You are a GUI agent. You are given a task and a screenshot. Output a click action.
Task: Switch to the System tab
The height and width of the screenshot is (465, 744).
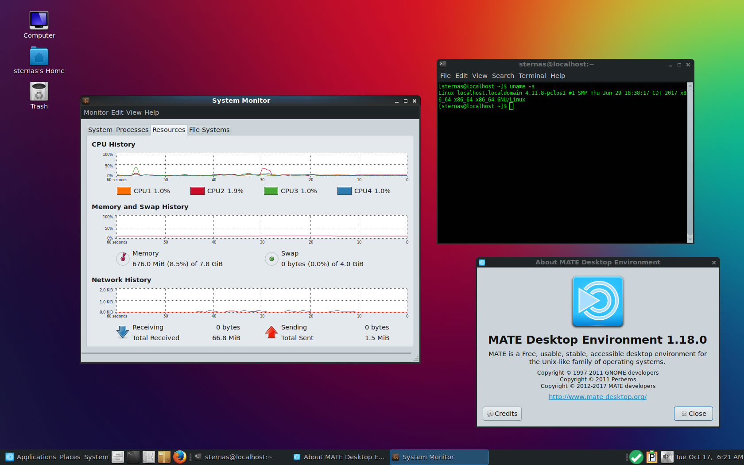[100, 130]
